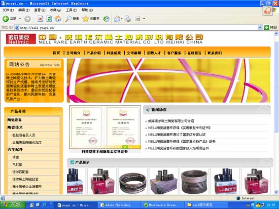
Task: Open the Back history dropdown arrow
Action: pyautogui.click(x=20, y=19)
